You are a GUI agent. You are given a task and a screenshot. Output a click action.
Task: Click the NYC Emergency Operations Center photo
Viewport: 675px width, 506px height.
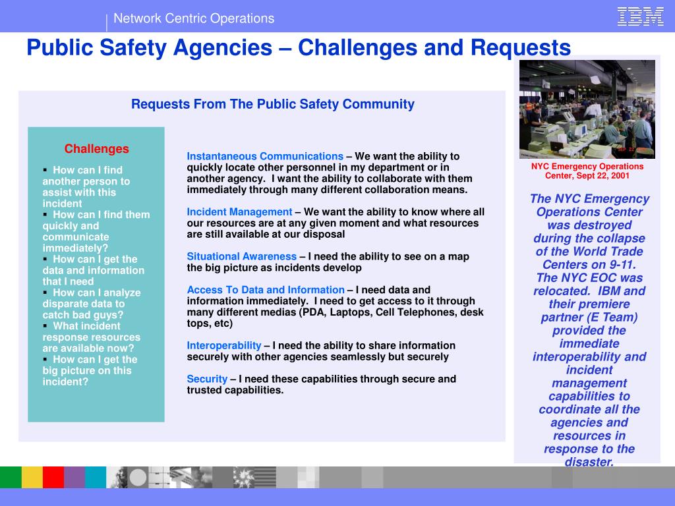coord(587,109)
